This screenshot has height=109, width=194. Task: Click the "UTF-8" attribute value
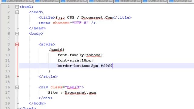click(x=80, y=23)
